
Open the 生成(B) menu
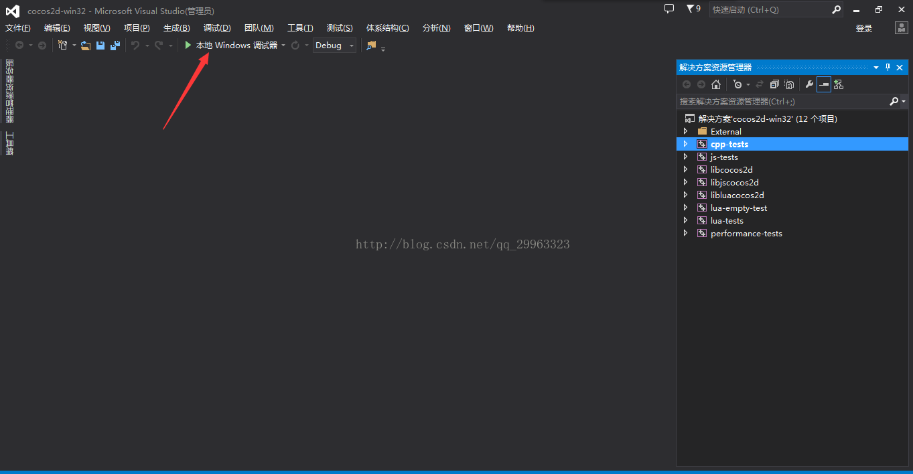tap(177, 28)
